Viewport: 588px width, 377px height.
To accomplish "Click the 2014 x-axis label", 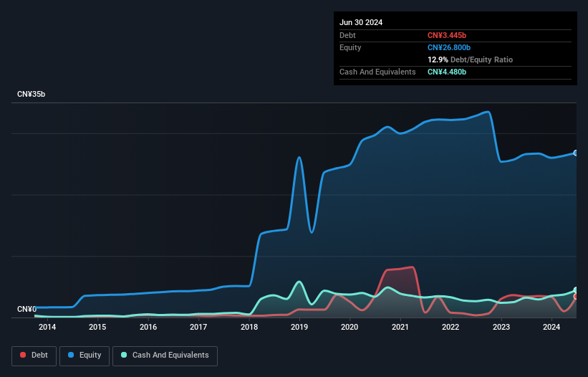I will click(47, 327).
